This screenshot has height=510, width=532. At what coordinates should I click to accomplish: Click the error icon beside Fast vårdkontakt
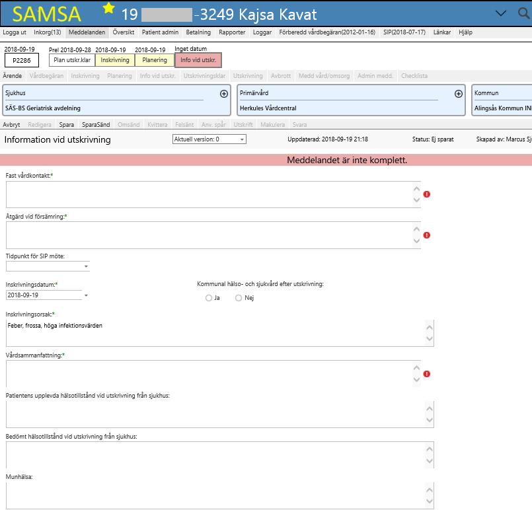pyautogui.click(x=427, y=194)
